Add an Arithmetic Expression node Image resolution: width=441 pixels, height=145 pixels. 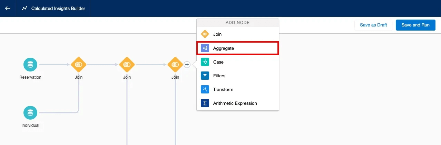click(x=235, y=103)
